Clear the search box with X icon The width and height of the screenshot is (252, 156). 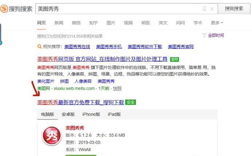tap(212, 9)
